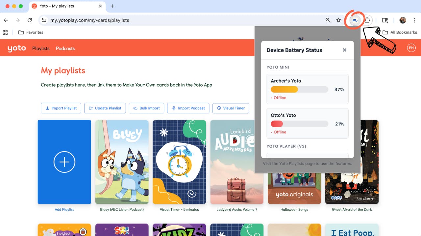Open the EN language selector
Viewport: 421px width, 236px height.
[x=411, y=48]
